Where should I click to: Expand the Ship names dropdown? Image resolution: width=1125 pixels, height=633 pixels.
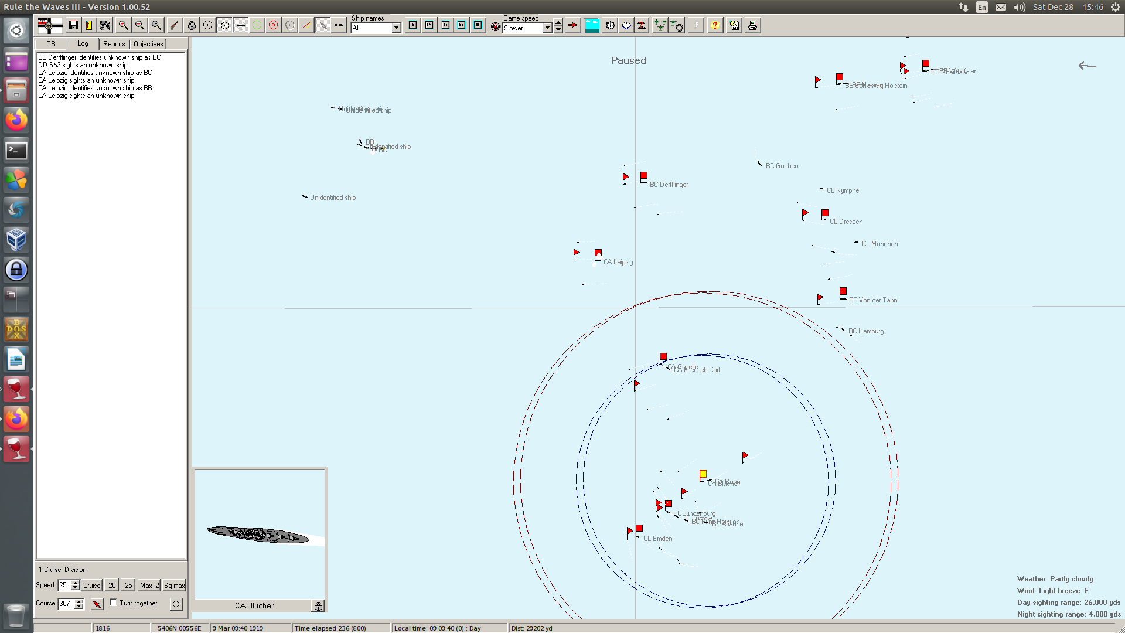point(396,28)
